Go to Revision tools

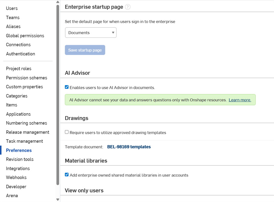(20, 159)
